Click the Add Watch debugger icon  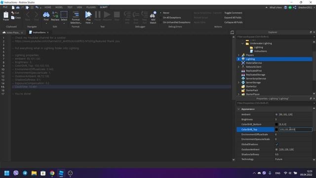tap(153, 15)
